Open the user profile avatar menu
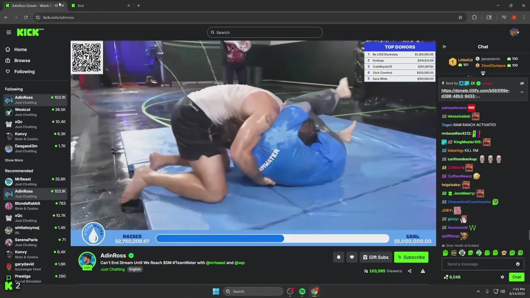 [x=515, y=32]
